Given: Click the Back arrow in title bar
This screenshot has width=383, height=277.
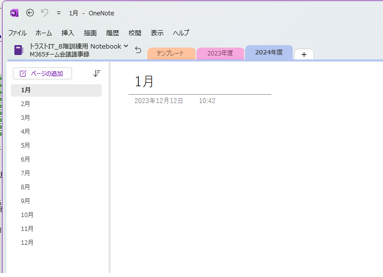Looking at the screenshot, I should point(30,13).
